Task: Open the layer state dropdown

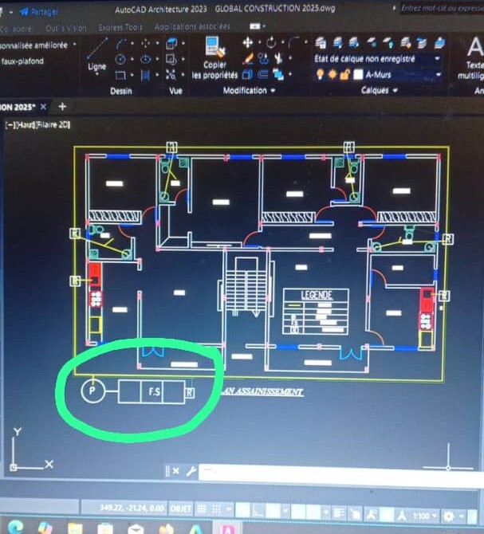Action: point(437,59)
